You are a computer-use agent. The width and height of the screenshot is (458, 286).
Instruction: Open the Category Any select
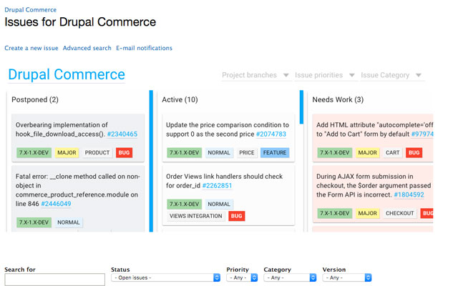coord(290,277)
